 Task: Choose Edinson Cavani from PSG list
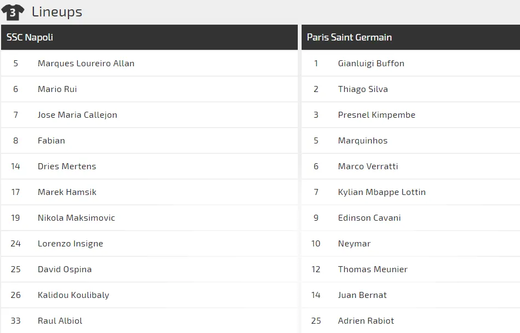coord(369,218)
